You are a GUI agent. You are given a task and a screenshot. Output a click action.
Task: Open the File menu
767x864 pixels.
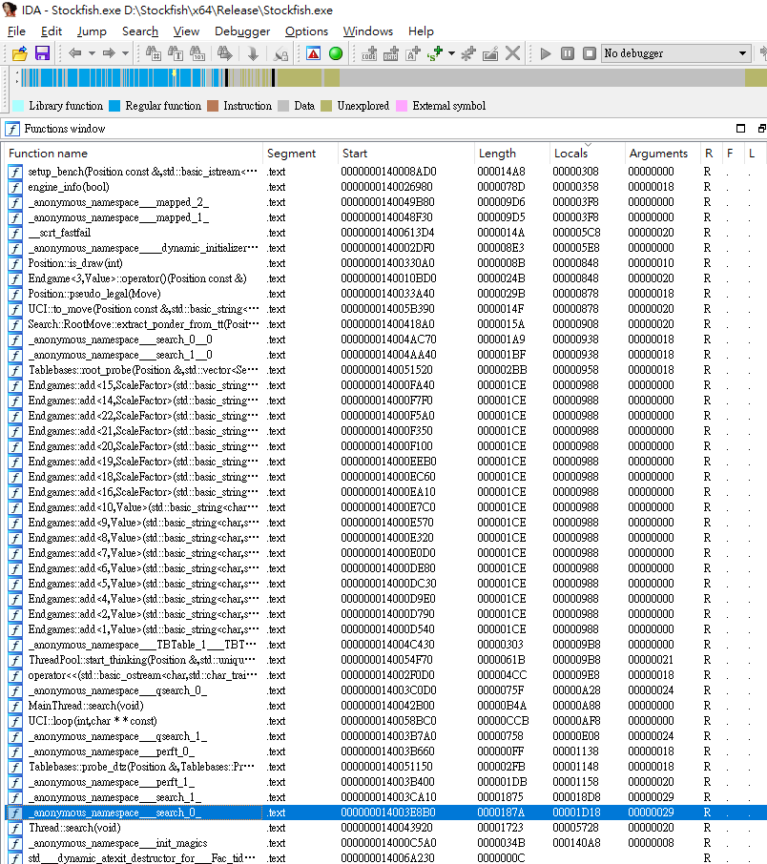[x=16, y=31]
